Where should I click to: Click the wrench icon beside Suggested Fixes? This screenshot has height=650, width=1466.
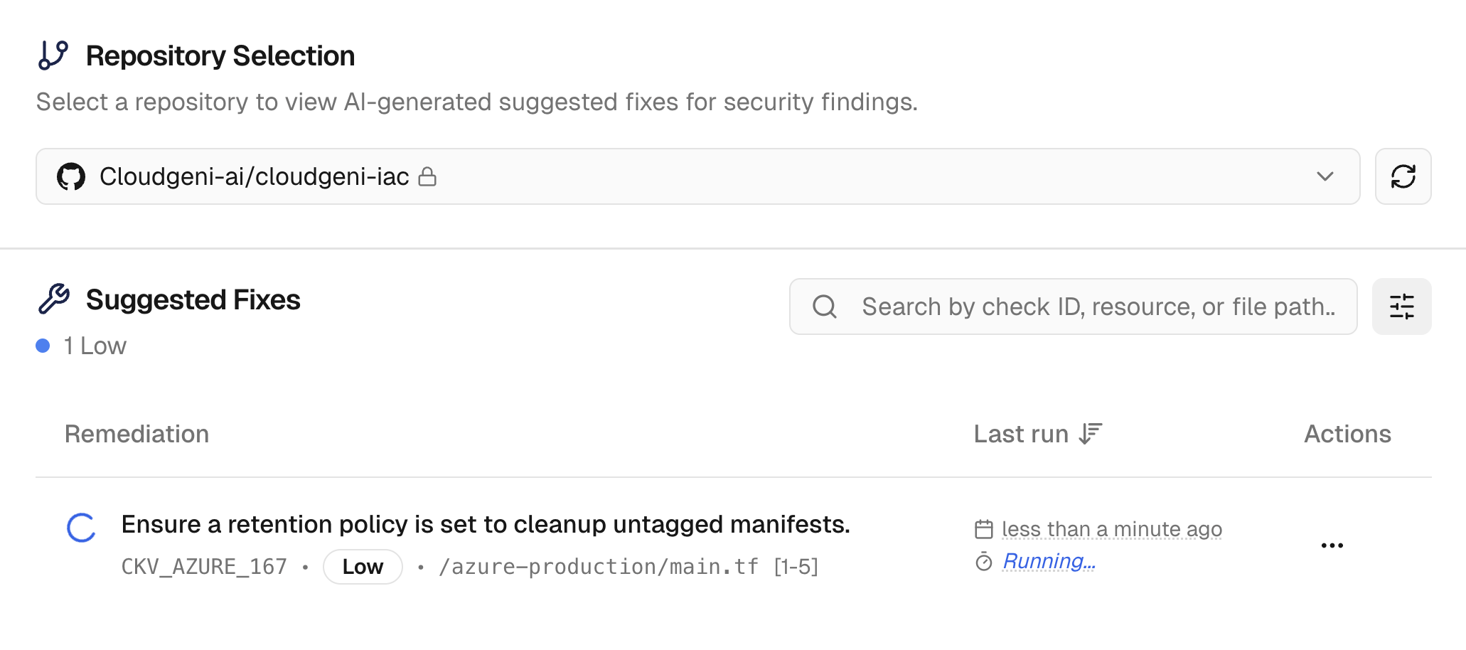coord(54,299)
